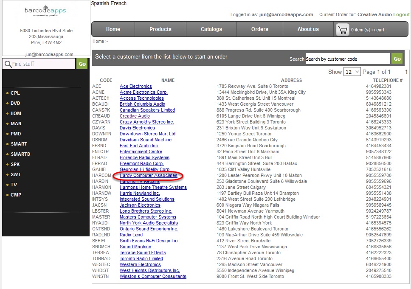Viewport: 411px width, 289px height.
Task: Switch language to Spanish
Action: 99,3
